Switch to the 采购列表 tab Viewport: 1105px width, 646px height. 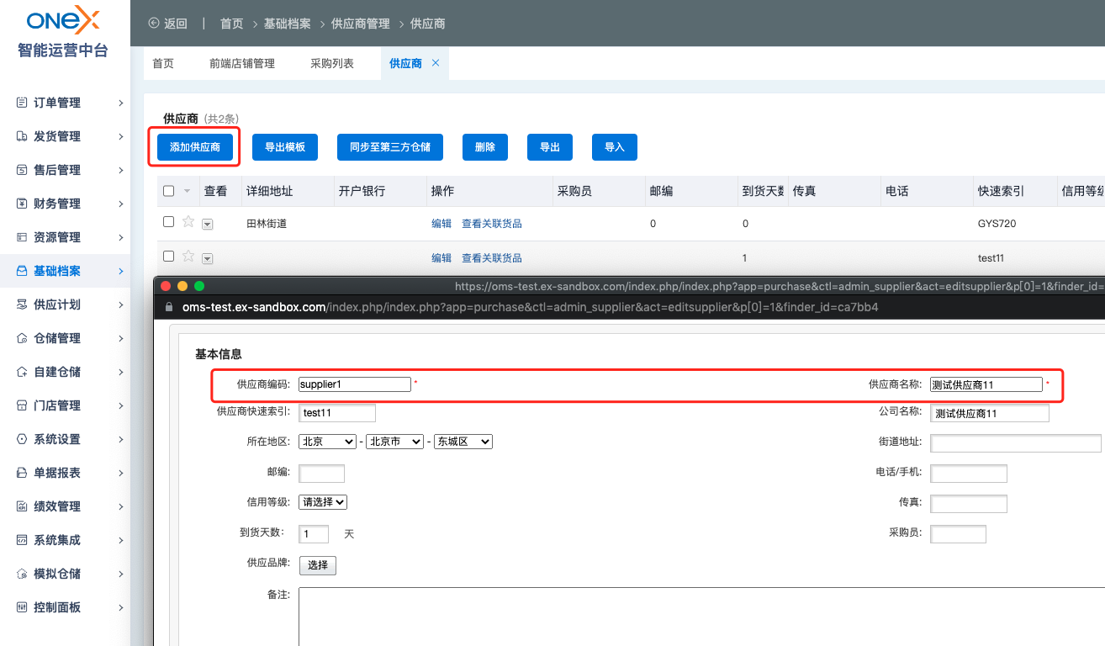coord(332,63)
